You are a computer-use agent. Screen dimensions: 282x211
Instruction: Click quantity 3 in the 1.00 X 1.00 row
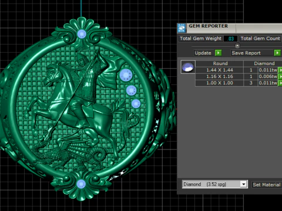tap(251, 83)
